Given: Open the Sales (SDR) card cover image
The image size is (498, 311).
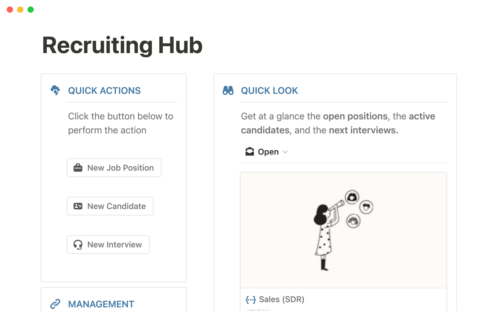Looking at the screenshot, I should tap(343, 230).
